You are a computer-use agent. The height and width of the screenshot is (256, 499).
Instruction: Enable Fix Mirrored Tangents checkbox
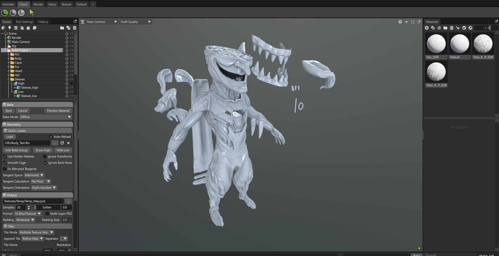coord(5,169)
